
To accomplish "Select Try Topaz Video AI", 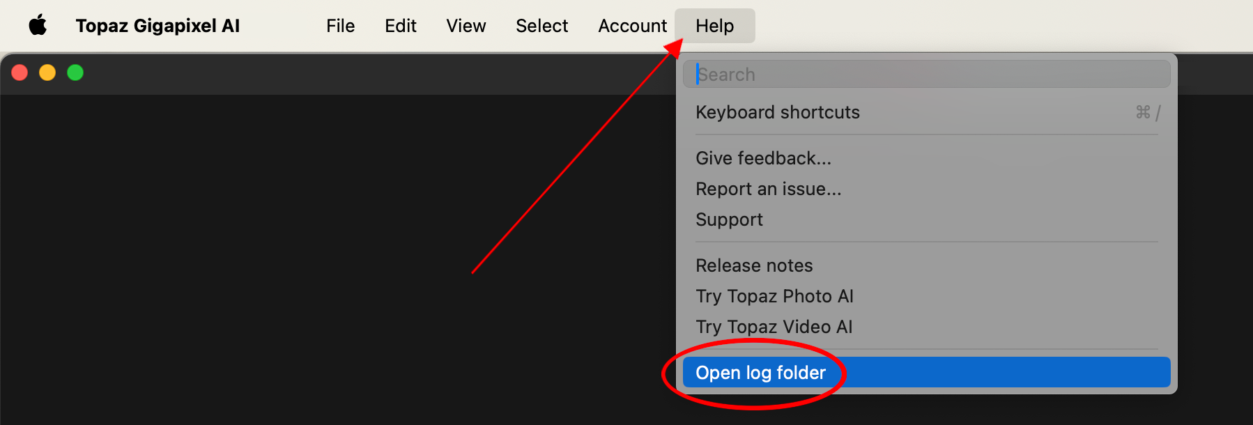I will tap(774, 326).
